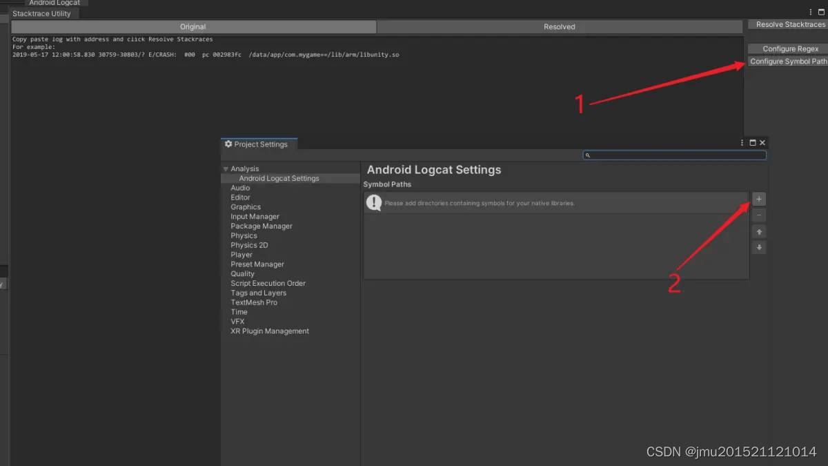
Task: Click Configure Symbol Paths
Action: tap(788, 61)
